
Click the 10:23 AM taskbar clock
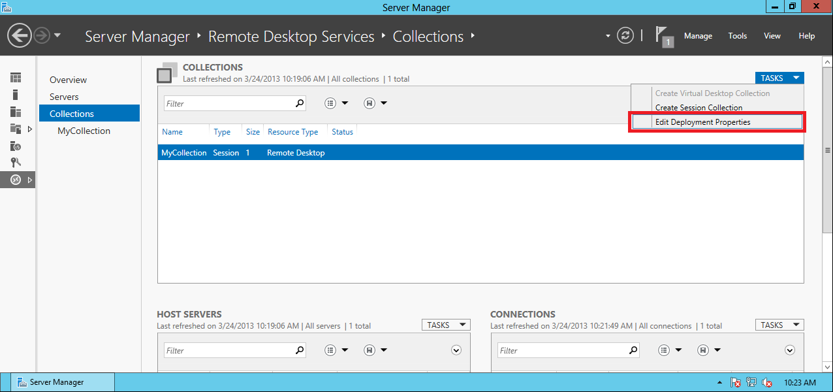tap(800, 382)
